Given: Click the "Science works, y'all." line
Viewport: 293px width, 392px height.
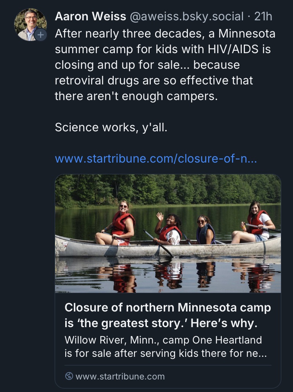Looking at the screenshot, I should tap(111, 127).
